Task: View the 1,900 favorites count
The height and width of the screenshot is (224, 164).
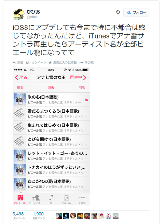Action: point(38,214)
